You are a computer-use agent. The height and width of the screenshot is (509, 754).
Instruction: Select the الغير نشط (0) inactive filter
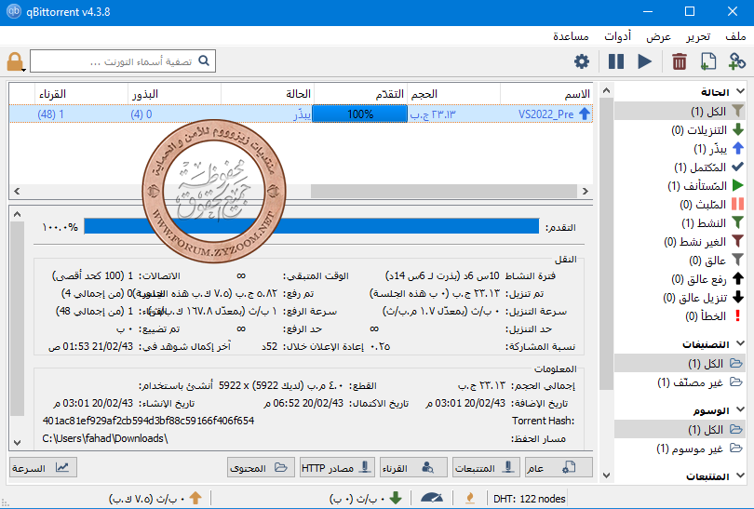click(680, 242)
